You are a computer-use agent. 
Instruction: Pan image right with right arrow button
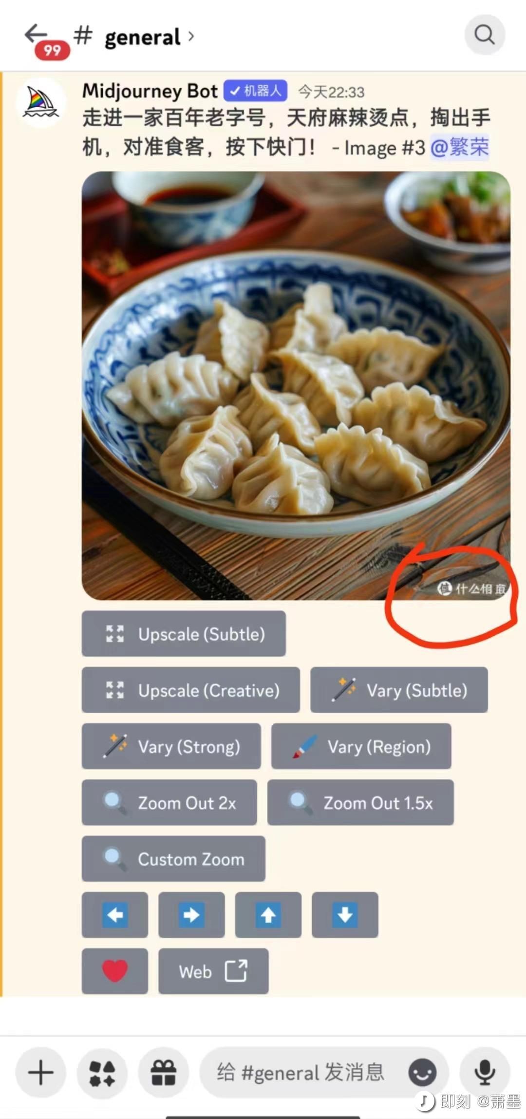click(191, 914)
